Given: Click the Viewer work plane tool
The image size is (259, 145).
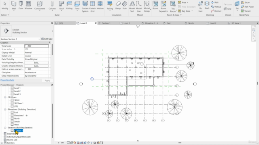Looking at the screenshot, I should tap(246, 11).
